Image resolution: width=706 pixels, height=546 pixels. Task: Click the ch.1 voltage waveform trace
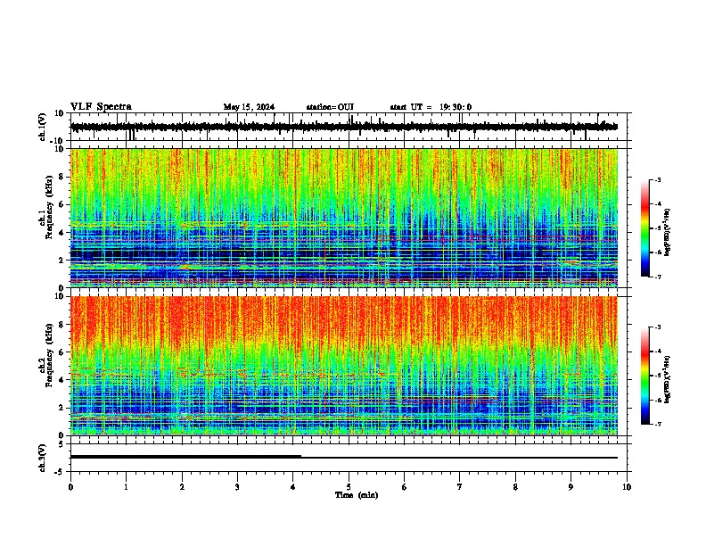coord(344,127)
